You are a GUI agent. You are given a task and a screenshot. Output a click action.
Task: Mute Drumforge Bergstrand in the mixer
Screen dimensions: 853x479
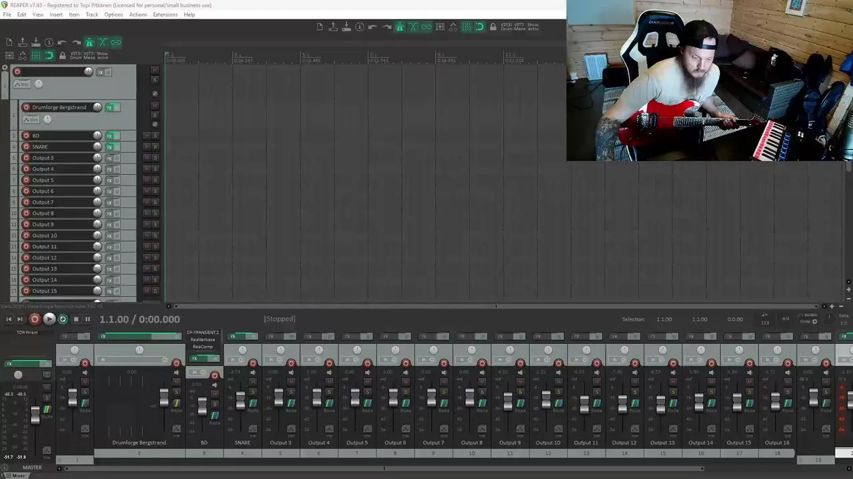point(177,381)
